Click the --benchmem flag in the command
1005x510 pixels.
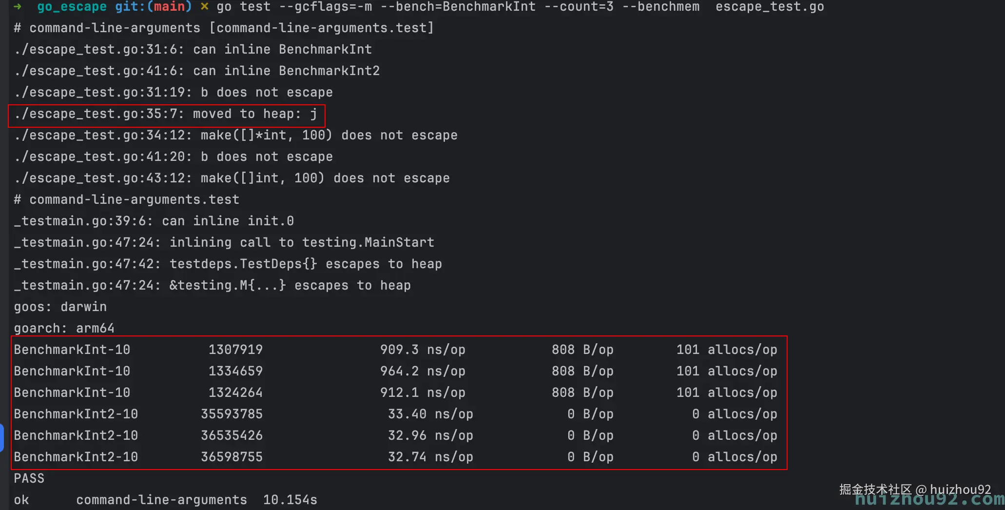(x=660, y=7)
